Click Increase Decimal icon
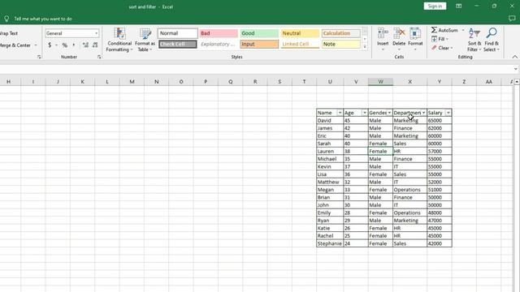 click(x=85, y=45)
